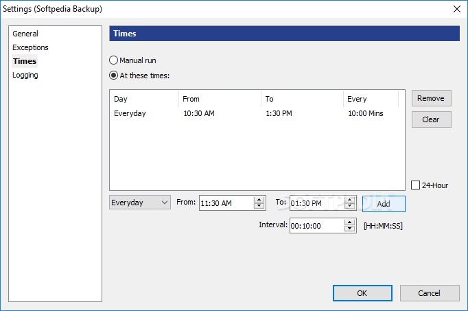Confirm settings with OK
The height and width of the screenshot is (311, 468).
[362, 293]
